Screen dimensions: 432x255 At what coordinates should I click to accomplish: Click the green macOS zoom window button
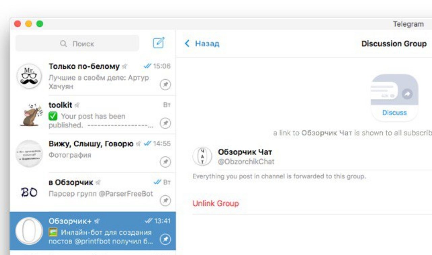[x=40, y=24]
